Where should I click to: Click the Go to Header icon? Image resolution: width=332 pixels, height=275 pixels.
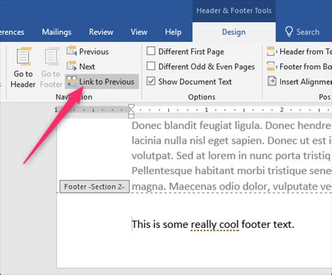(x=23, y=56)
